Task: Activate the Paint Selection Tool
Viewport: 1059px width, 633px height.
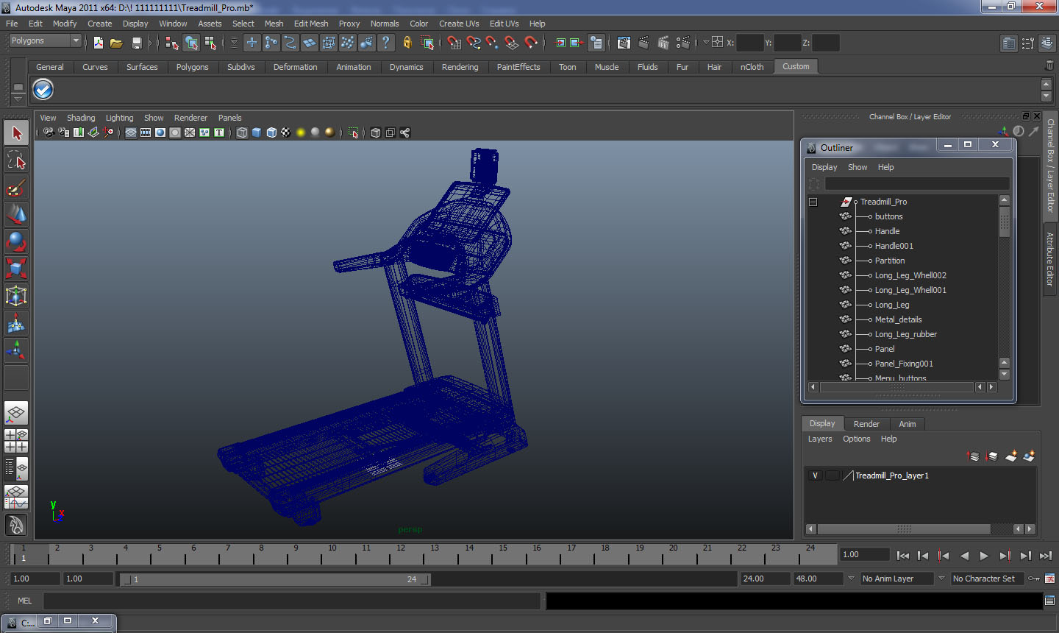Action: (16, 188)
